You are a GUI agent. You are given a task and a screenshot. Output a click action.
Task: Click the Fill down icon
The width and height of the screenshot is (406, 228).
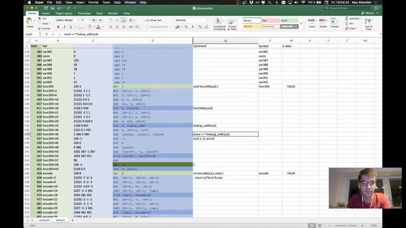coord(346,23)
